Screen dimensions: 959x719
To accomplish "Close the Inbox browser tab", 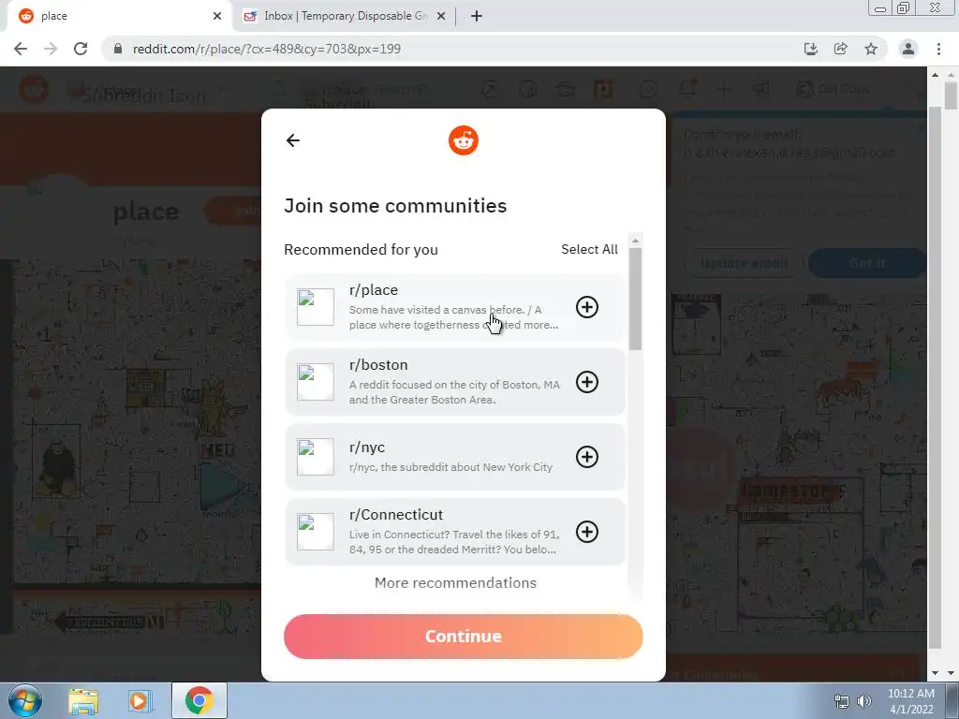I will pyautogui.click(x=441, y=16).
